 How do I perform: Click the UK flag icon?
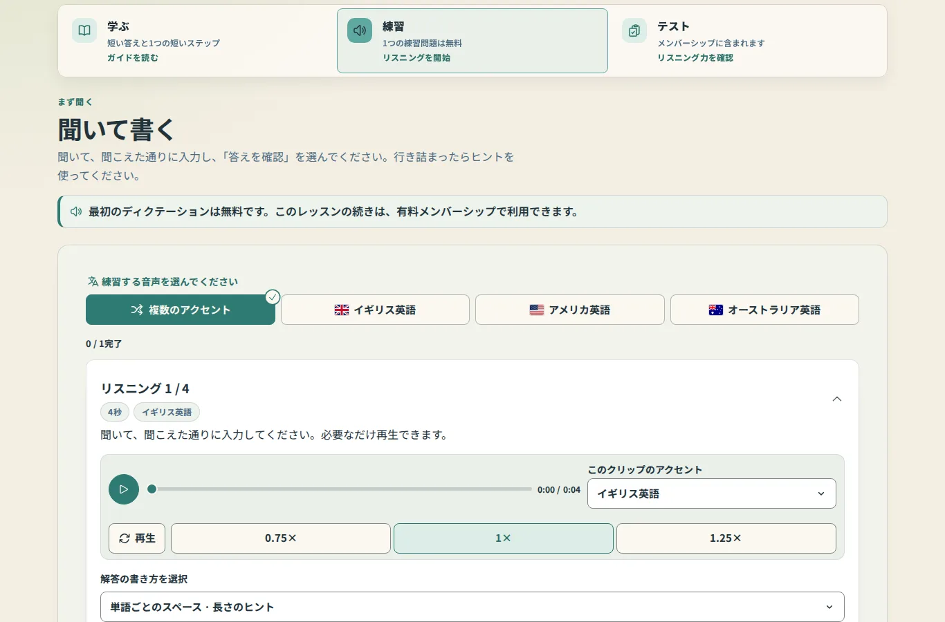pos(342,310)
